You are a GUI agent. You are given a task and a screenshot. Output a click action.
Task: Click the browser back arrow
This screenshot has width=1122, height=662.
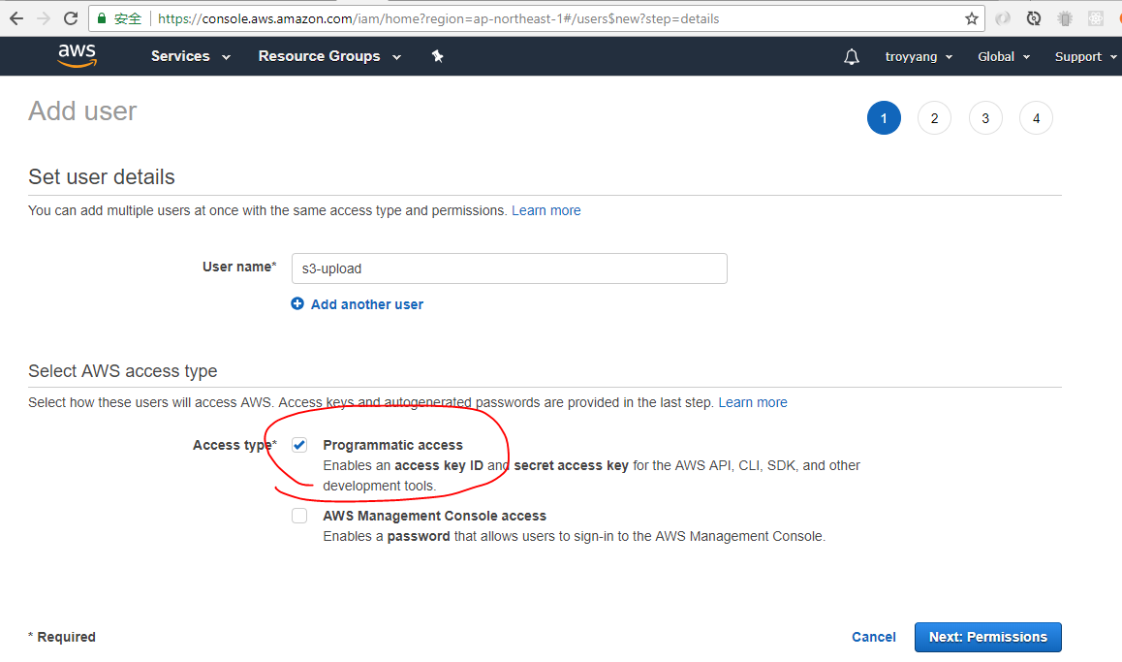16,18
